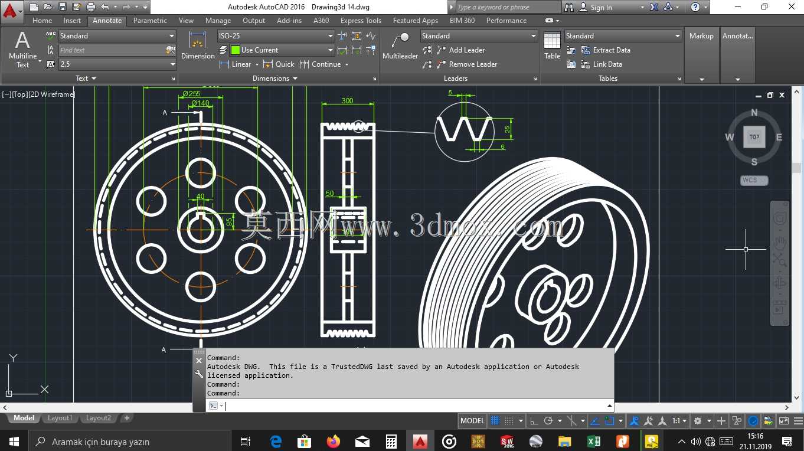Screen dimensions: 804x451
Task: Click the TOP face of the ViewCube
Action: click(x=754, y=137)
